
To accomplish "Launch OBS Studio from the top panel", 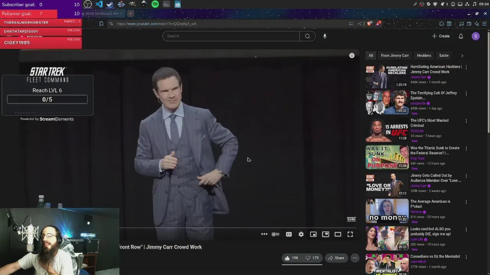I will pos(88,4).
